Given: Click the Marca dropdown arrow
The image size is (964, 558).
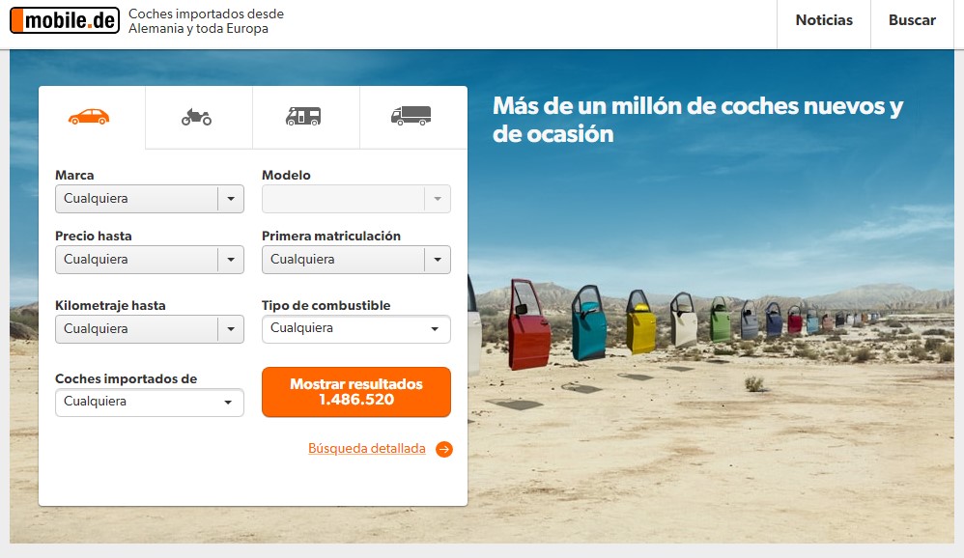Looking at the screenshot, I should coord(231,199).
